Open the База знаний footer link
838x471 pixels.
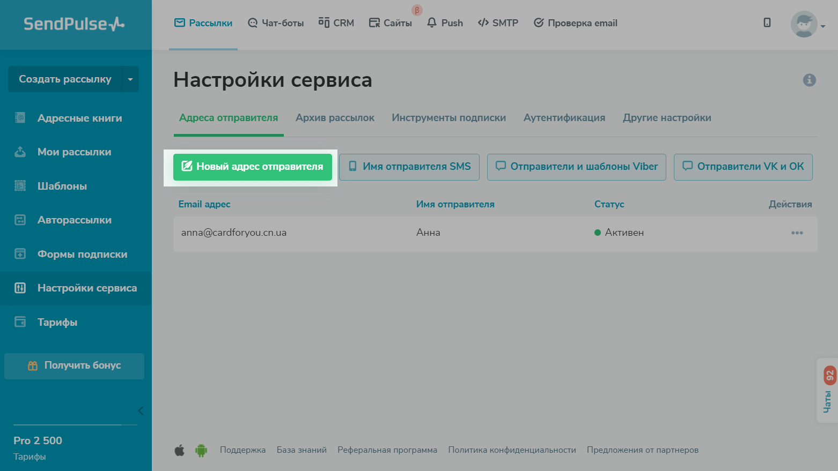tap(302, 450)
